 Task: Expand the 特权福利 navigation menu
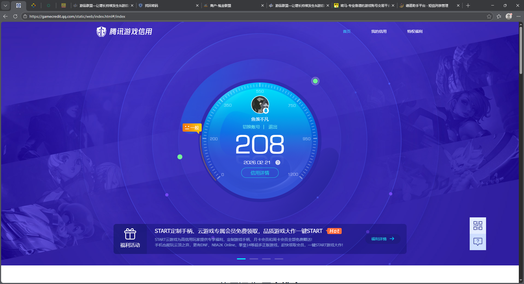[415, 31]
